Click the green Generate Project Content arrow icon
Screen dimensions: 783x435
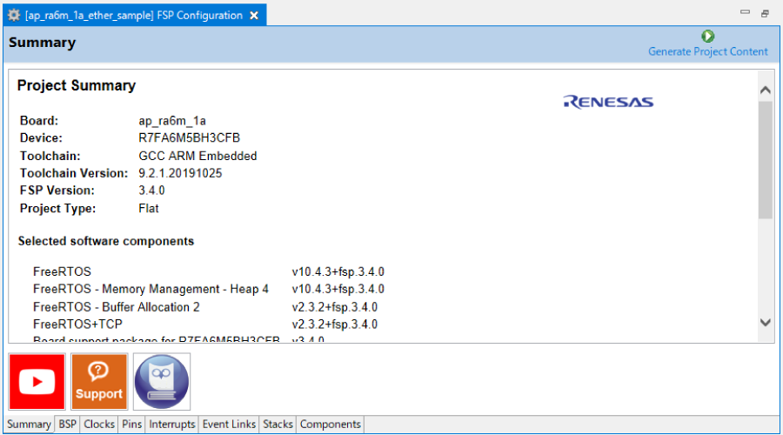707,36
